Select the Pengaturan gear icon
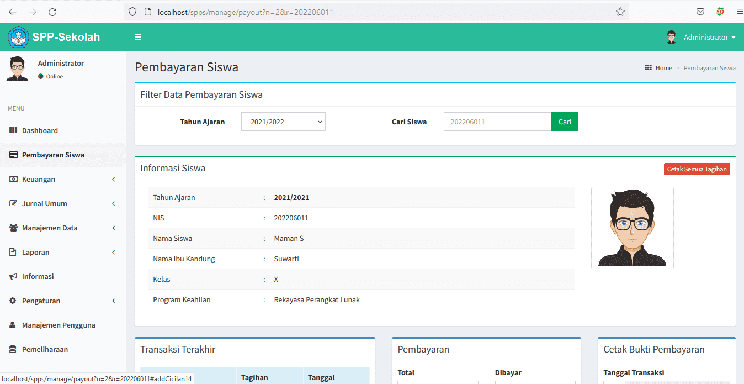 pos(13,301)
